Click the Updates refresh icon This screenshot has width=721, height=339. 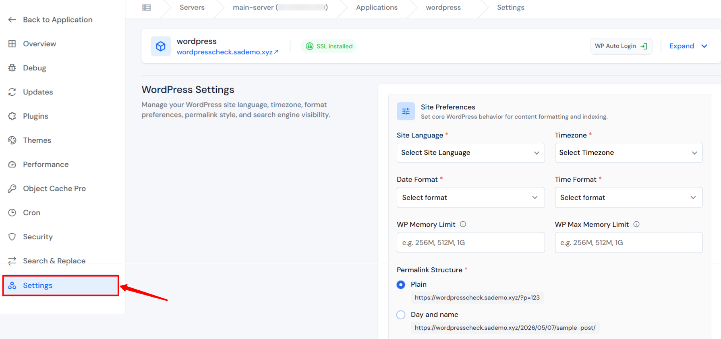pos(12,92)
